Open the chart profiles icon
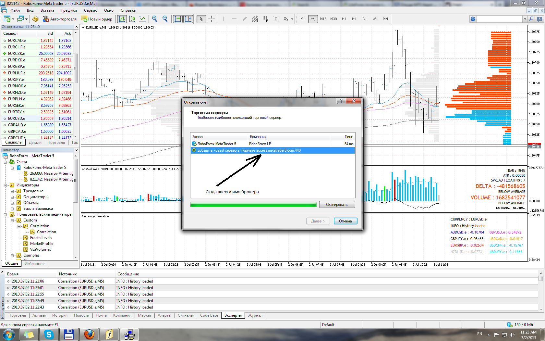Viewport: 545px width, 341px height. [x=21, y=19]
